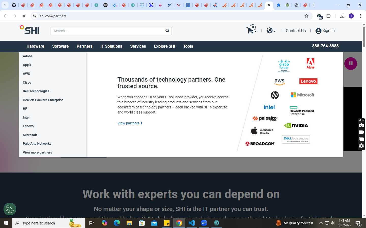Viewport: 366px width, 228px height.
Task: Bookmark this page with star icon
Action: click(307, 16)
